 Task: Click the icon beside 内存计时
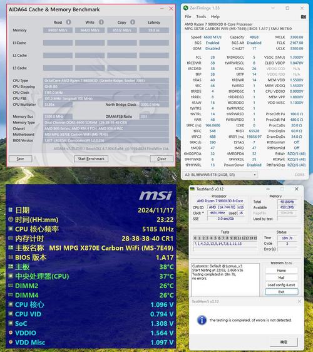[x=11, y=238]
